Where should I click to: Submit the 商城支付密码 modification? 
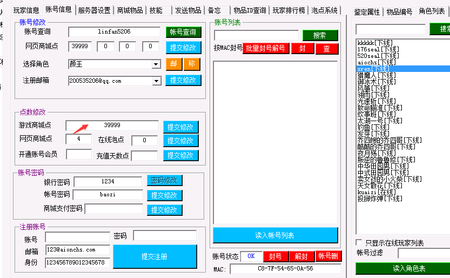164,210
